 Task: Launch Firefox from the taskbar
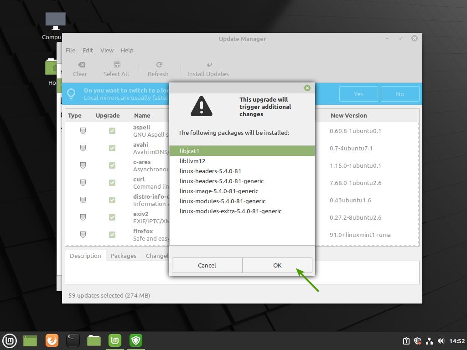click(52, 340)
